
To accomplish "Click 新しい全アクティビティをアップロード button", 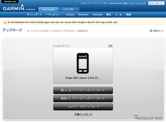I will [x=83, y=90].
